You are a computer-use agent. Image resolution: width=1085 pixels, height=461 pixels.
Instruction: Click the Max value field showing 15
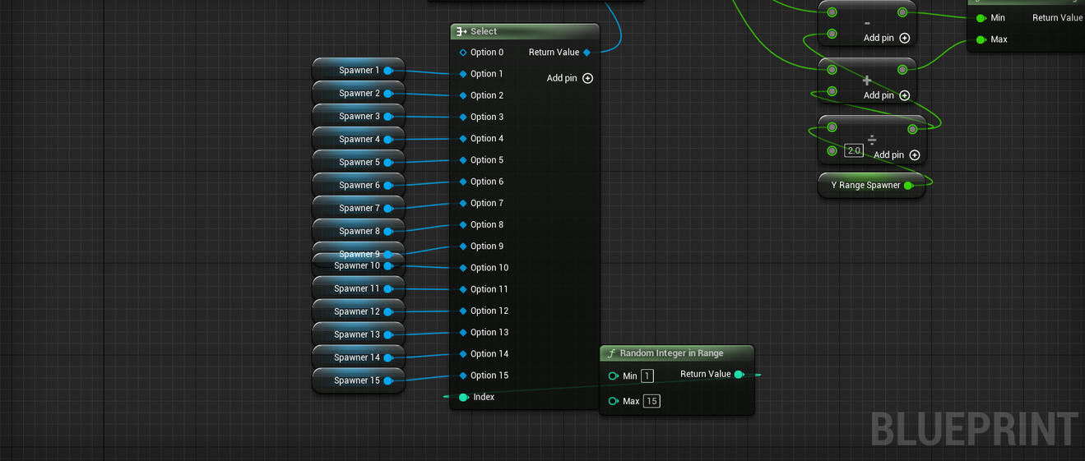(651, 401)
